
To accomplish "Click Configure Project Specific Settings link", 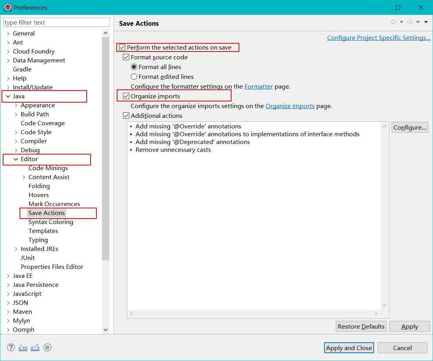I will click(x=379, y=38).
